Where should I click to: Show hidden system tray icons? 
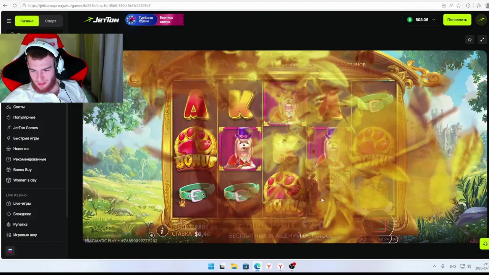click(434, 266)
